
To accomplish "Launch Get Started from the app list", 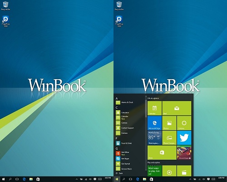I will point(123,164).
